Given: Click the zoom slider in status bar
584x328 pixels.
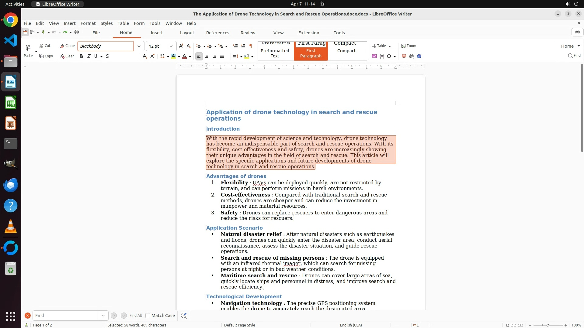Looking at the screenshot, I should pos(548,325).
